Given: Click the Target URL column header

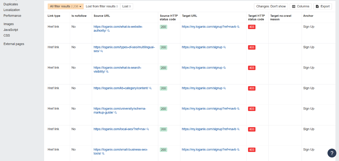Looking at the screenshot, I should (190, 16).
